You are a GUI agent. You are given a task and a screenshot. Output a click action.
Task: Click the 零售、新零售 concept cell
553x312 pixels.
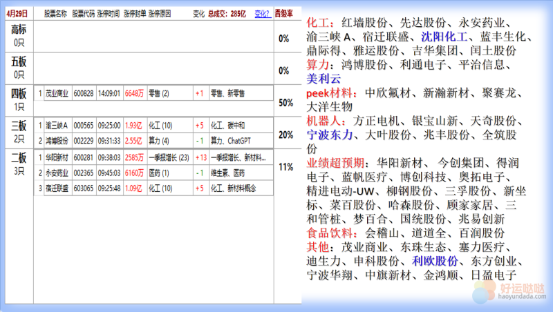click(227, 93)
